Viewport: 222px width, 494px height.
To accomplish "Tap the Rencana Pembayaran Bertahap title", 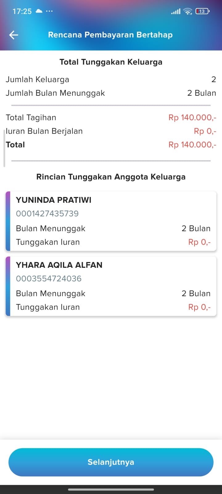I will pyautogui.click(x=110, y=35).
